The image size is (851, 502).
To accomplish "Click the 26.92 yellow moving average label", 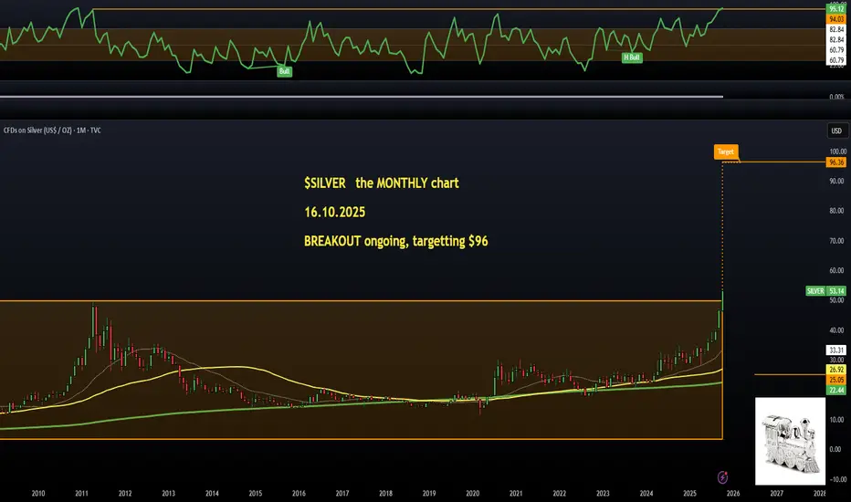I will (835, 370).
